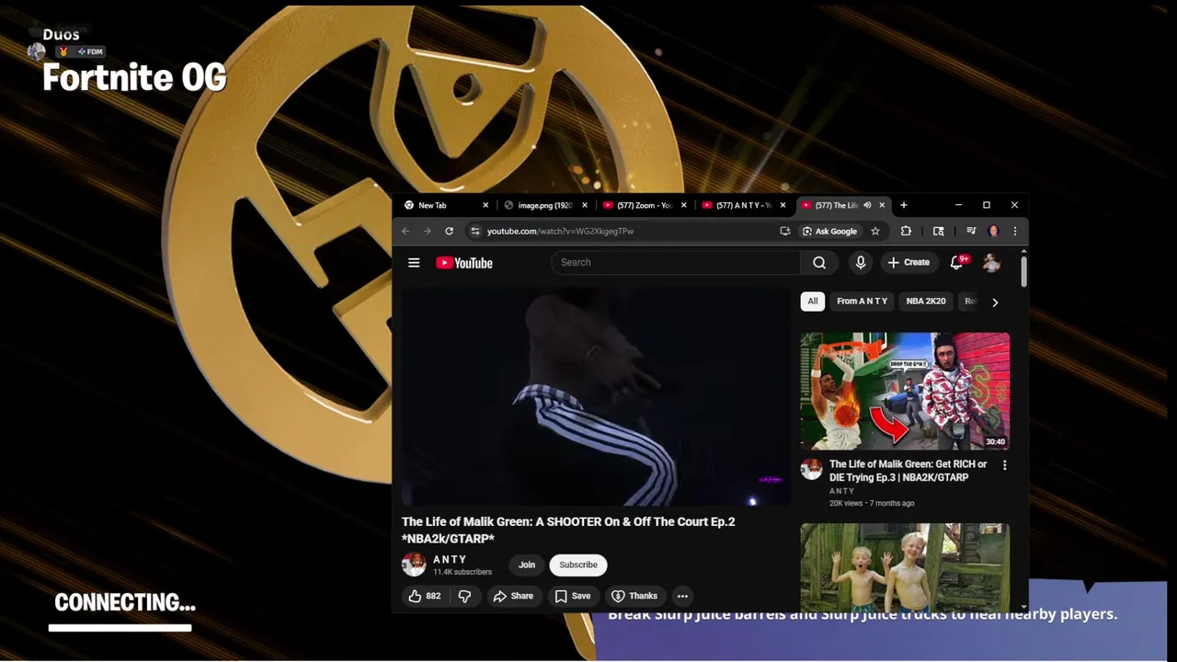
Task: Select the All filter chip
Action: tap(813, 302)
